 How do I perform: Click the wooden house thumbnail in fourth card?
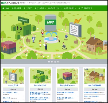click(95, 76)
